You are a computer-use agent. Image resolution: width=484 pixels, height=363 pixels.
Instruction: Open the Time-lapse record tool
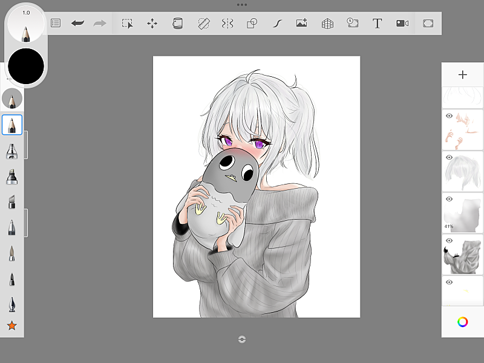[352, 23]
